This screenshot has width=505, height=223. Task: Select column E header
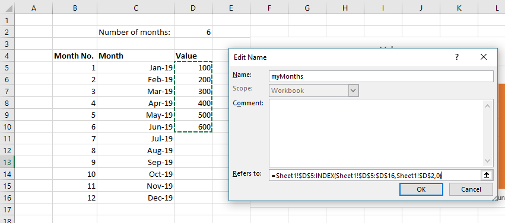pos(231,9)
